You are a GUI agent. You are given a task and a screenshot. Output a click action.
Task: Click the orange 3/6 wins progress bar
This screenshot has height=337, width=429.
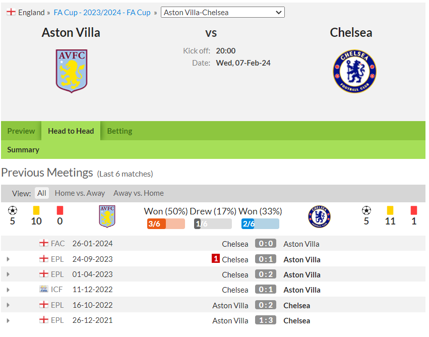(166, 223)
